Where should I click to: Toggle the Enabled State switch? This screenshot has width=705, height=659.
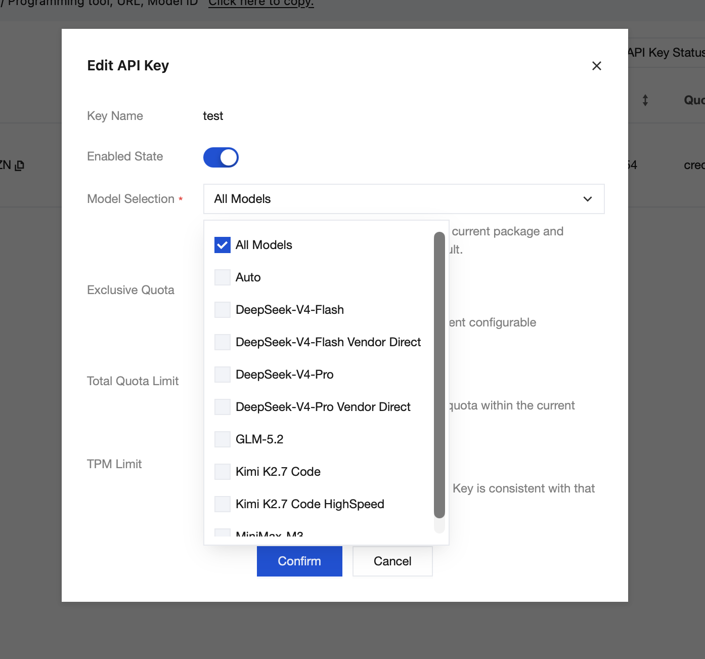(x=221, y=157)
